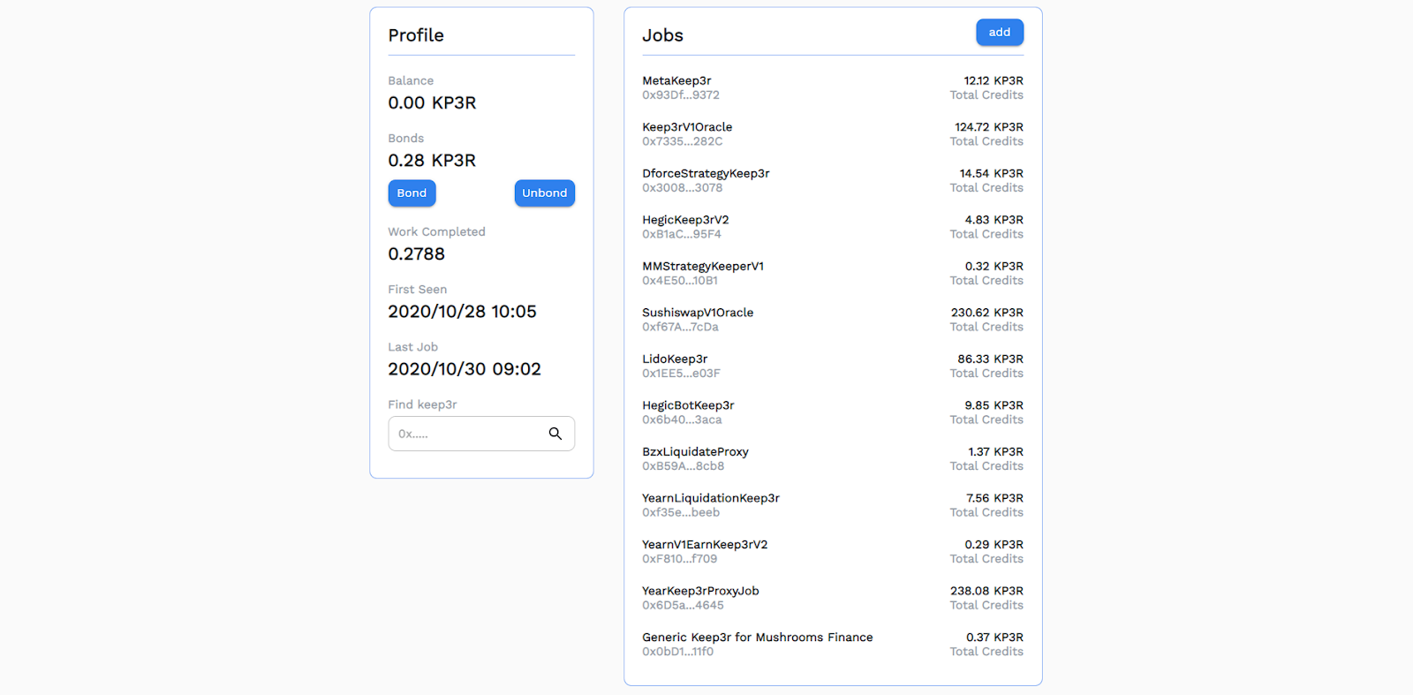Click address 0x4E50...10B1
The height and width of the screenshot is (695, 1413).
(x=680, y=281)
